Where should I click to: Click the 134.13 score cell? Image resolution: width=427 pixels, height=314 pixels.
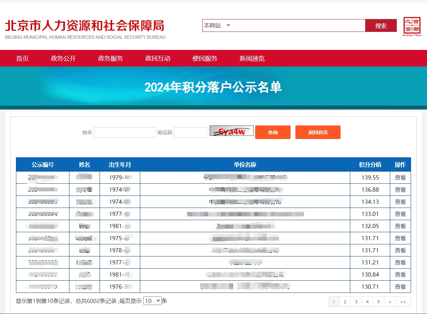(370, 202)
